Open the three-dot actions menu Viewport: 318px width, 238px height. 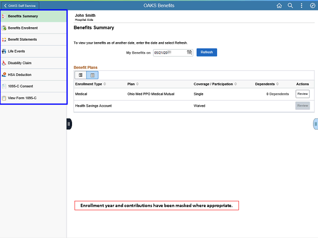tap(302, 5)
